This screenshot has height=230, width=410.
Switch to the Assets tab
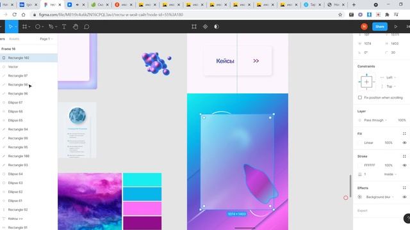(14, 39)
